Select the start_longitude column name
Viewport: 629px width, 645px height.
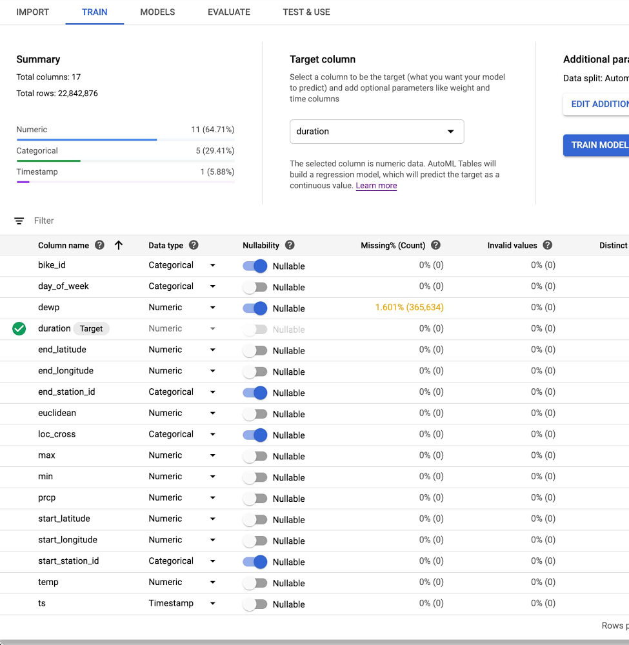tap(68, 540)
